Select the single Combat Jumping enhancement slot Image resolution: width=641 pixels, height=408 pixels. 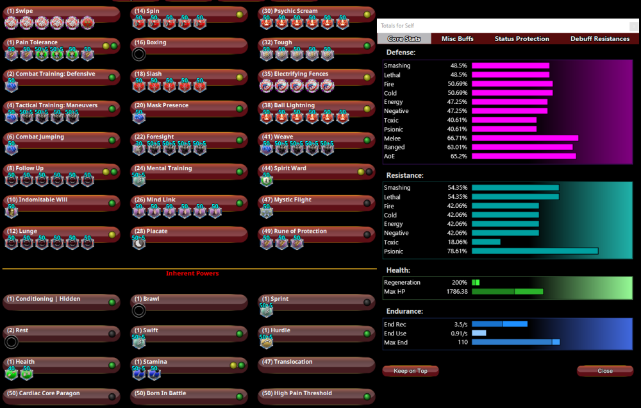click(11, 149)
